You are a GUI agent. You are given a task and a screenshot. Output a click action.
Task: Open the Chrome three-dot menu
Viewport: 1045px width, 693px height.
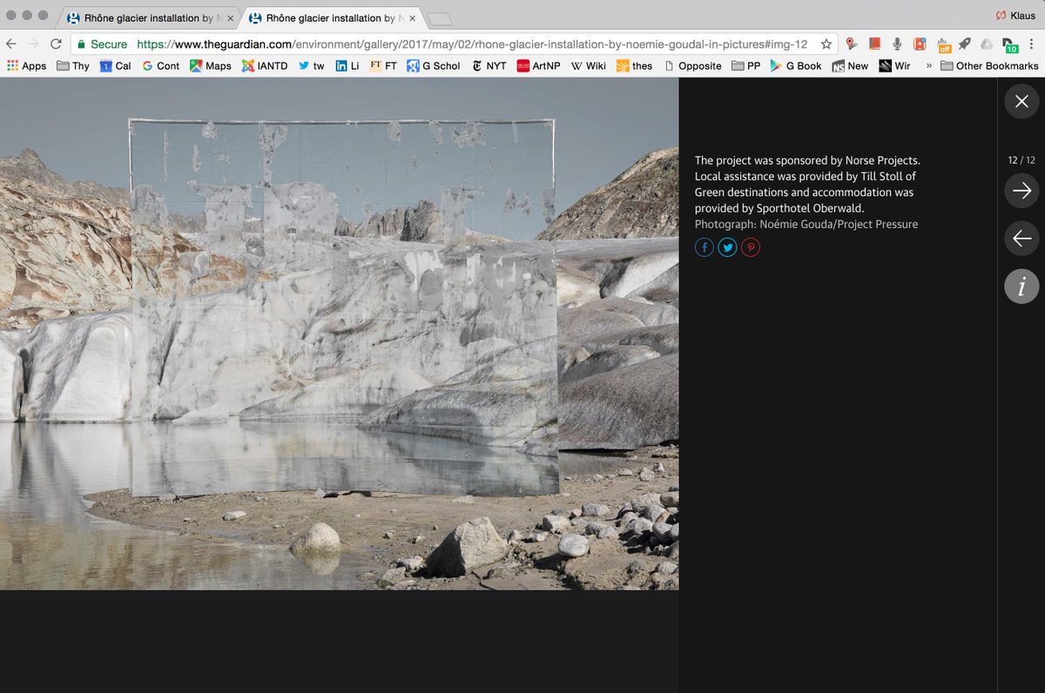tap(1033, 44)
